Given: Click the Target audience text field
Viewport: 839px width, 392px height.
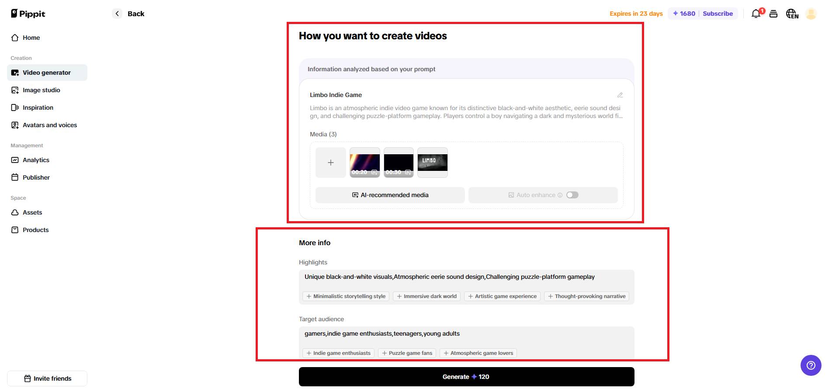Looking at the screenshot, I should 466,334.
